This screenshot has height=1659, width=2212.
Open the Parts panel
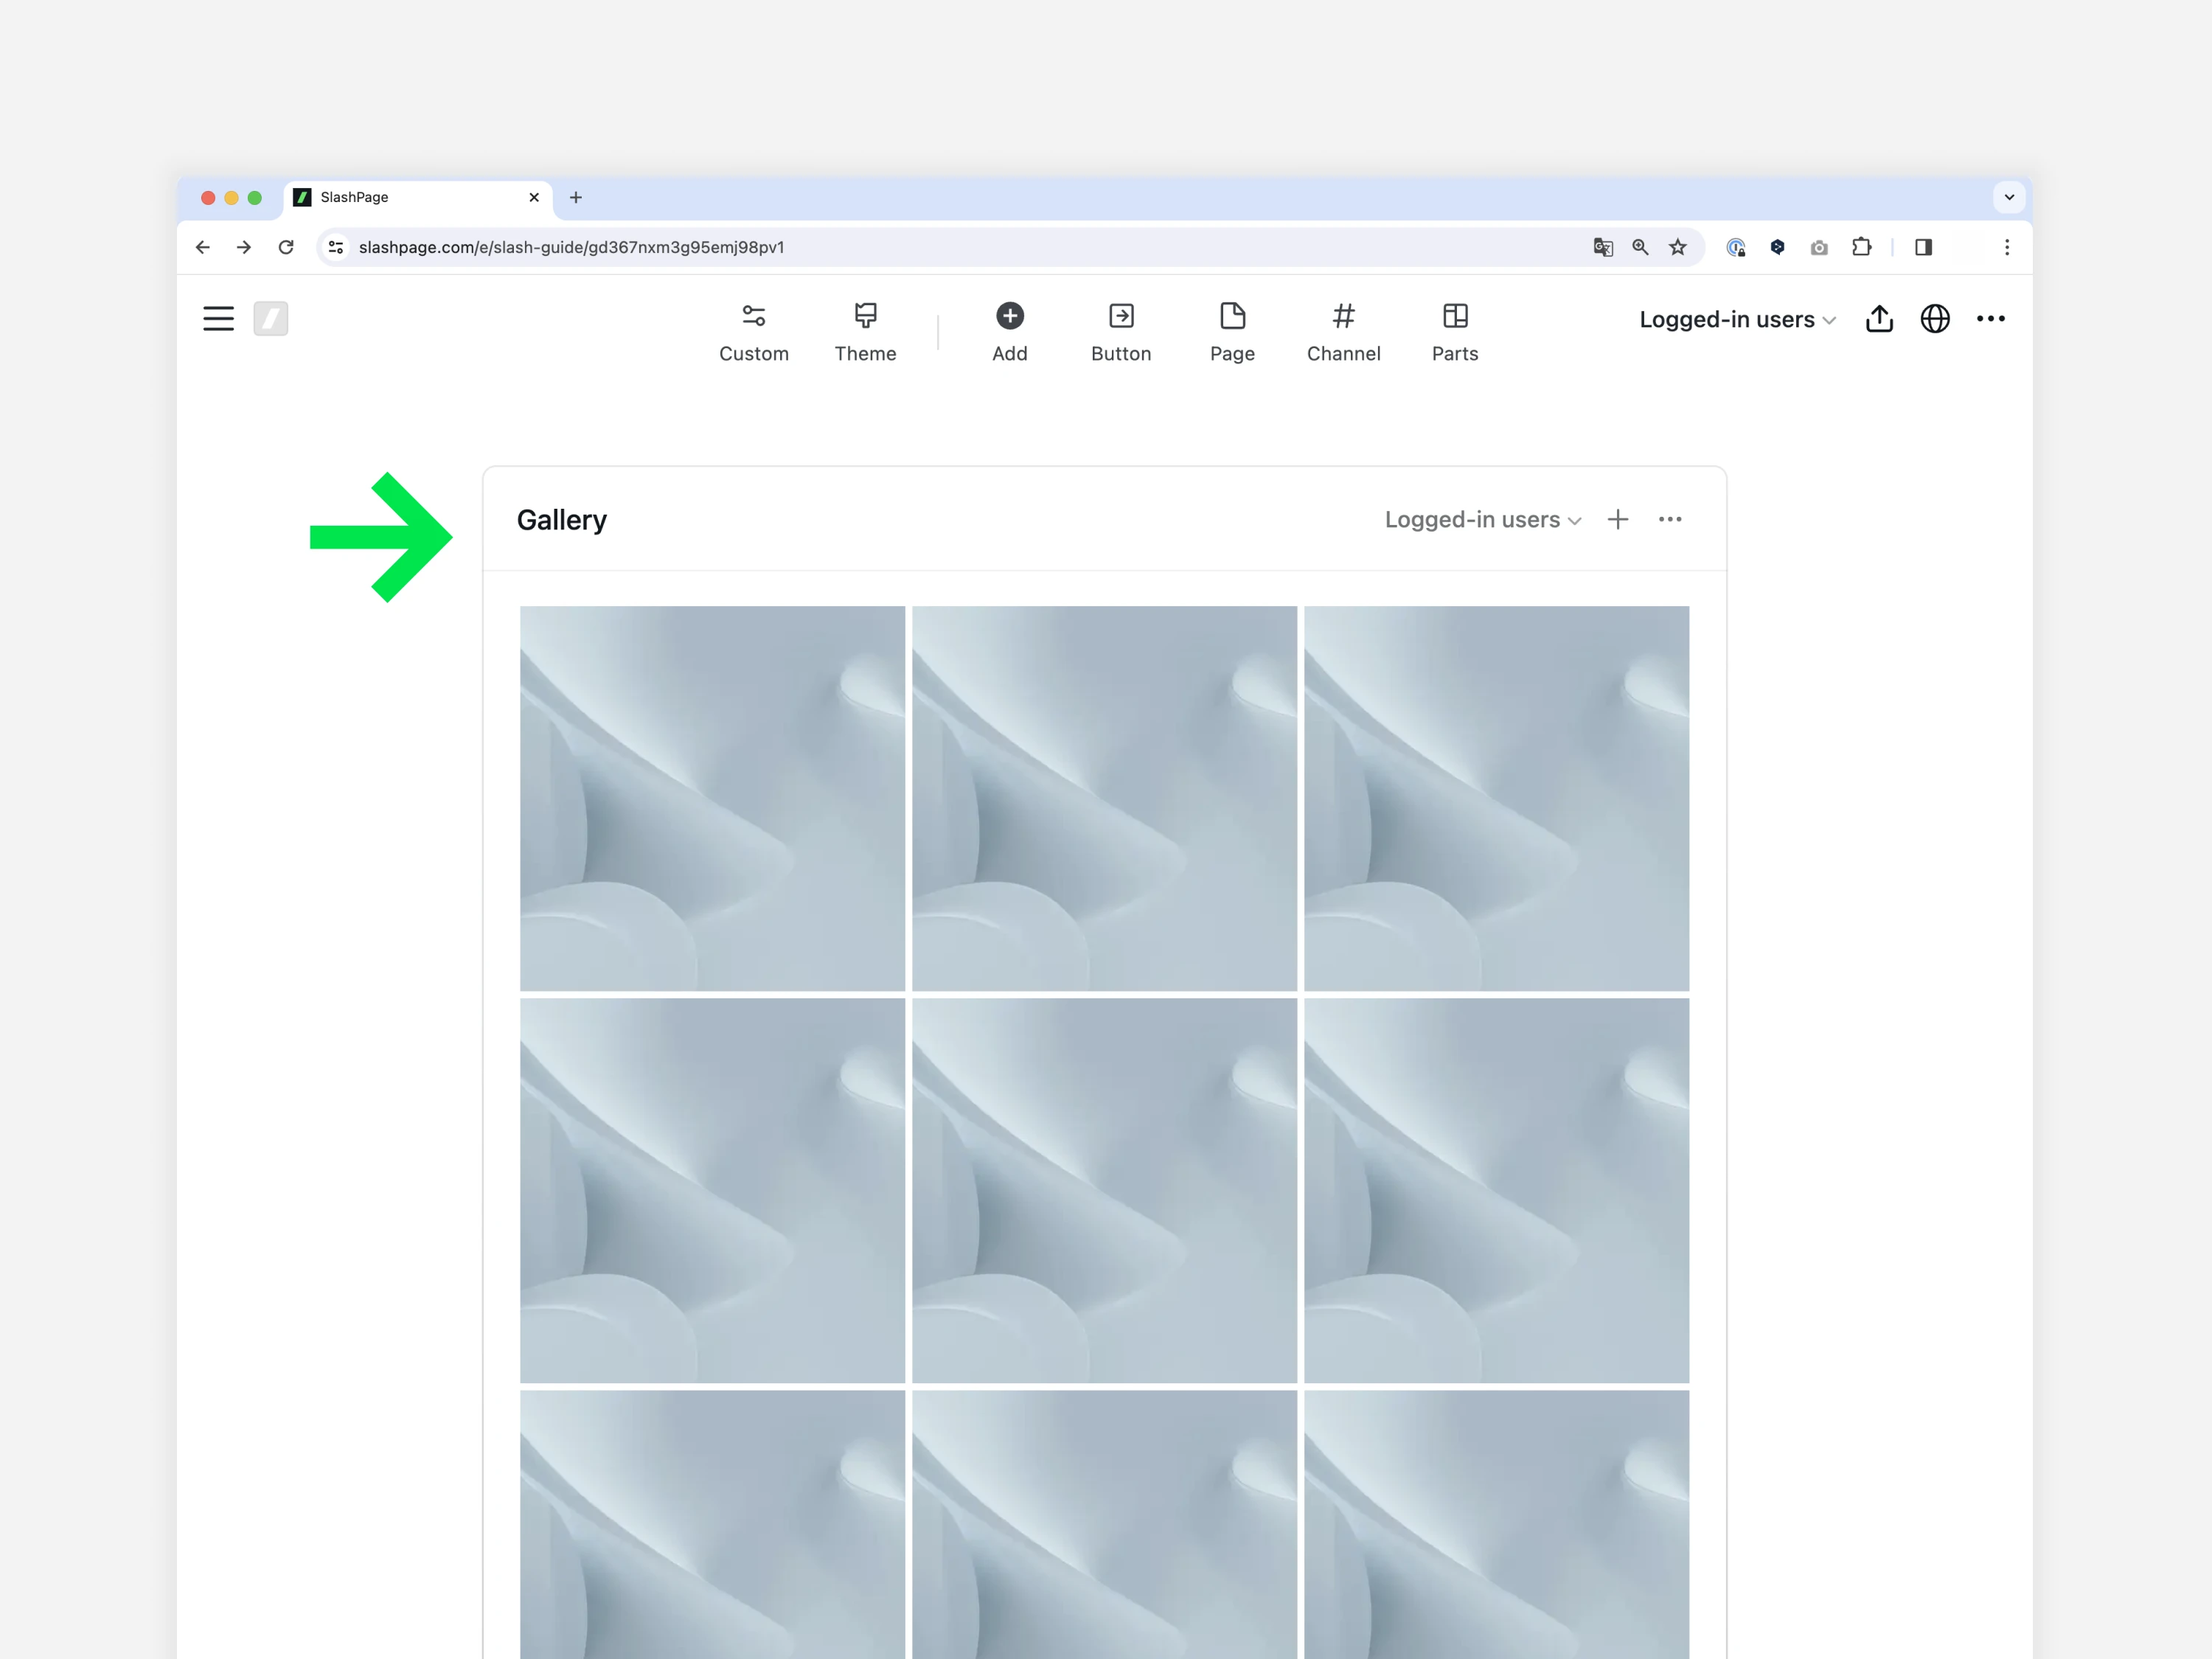(1455, 334)
